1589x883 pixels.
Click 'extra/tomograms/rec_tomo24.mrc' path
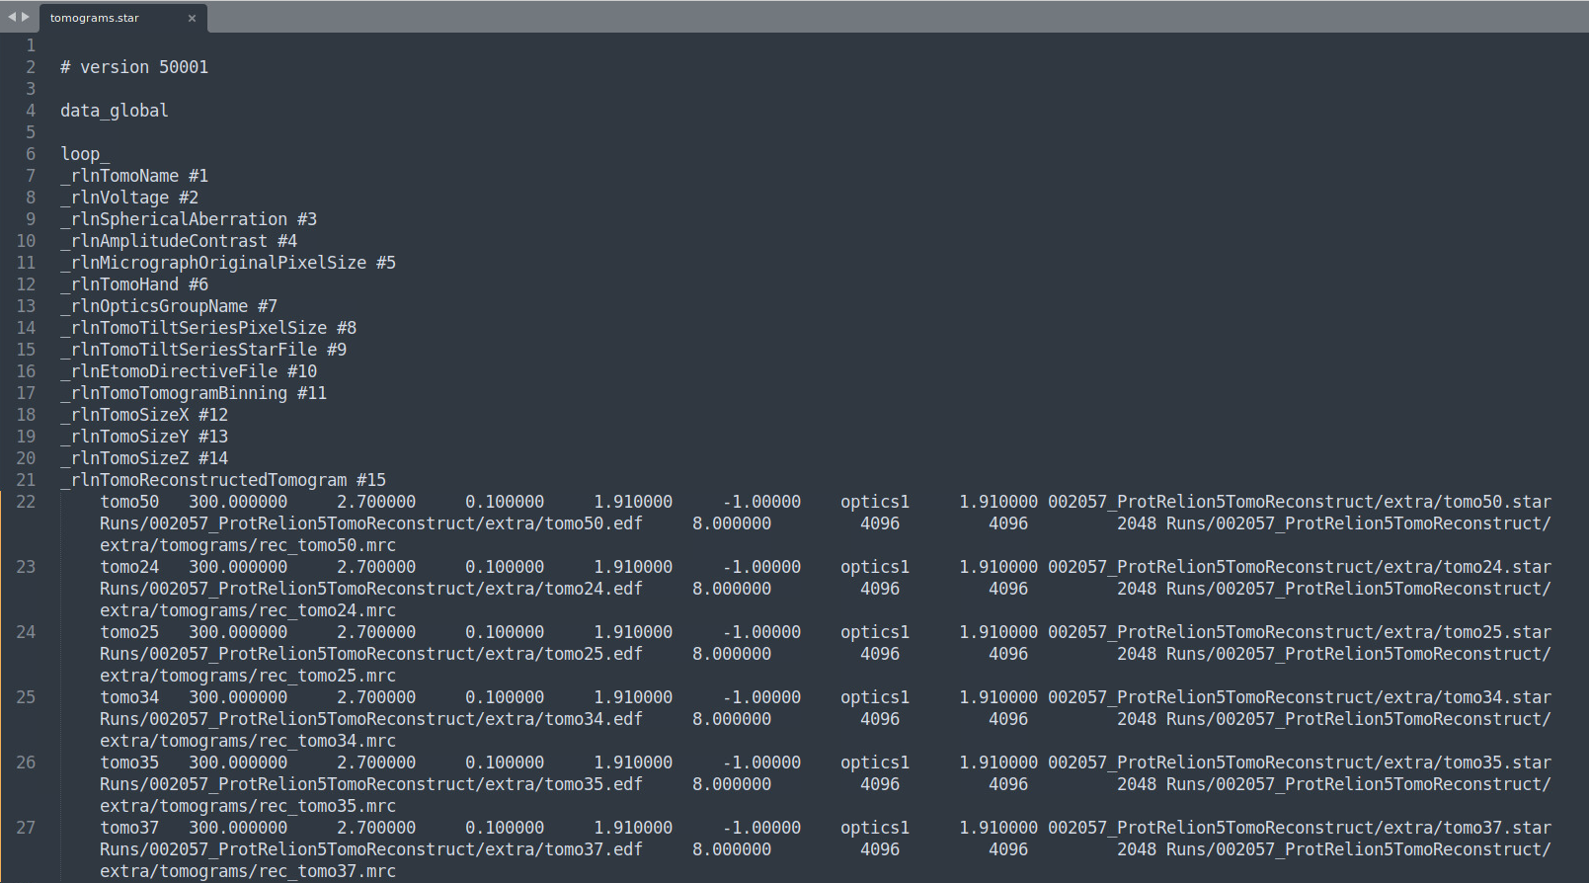[248, 610]
